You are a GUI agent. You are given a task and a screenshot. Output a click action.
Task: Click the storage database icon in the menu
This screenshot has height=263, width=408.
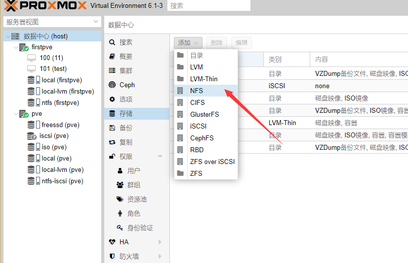point(112,114)
